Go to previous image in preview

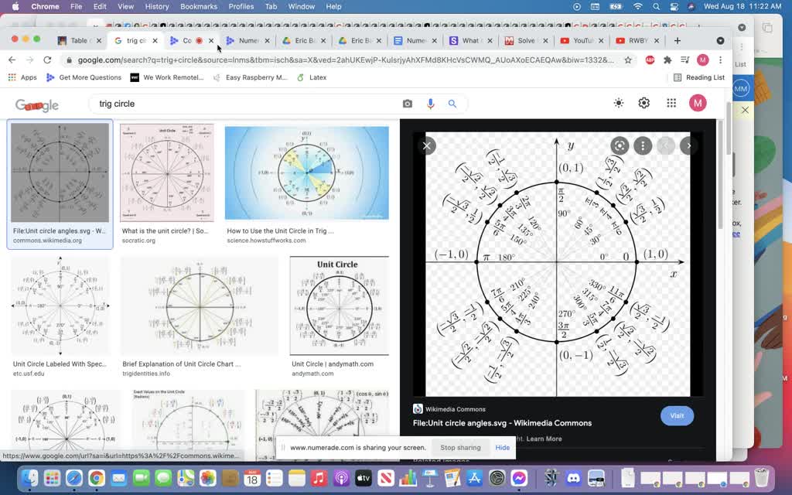tap(666, 146)
